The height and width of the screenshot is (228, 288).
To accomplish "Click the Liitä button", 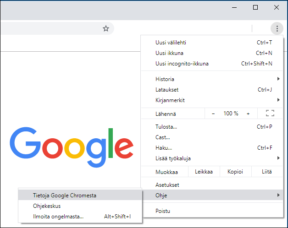I will tap(267, 172).
